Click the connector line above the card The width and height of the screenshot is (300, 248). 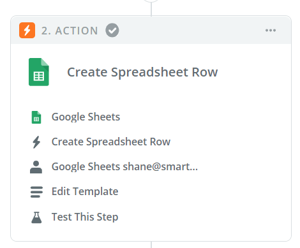pos(151,9)
